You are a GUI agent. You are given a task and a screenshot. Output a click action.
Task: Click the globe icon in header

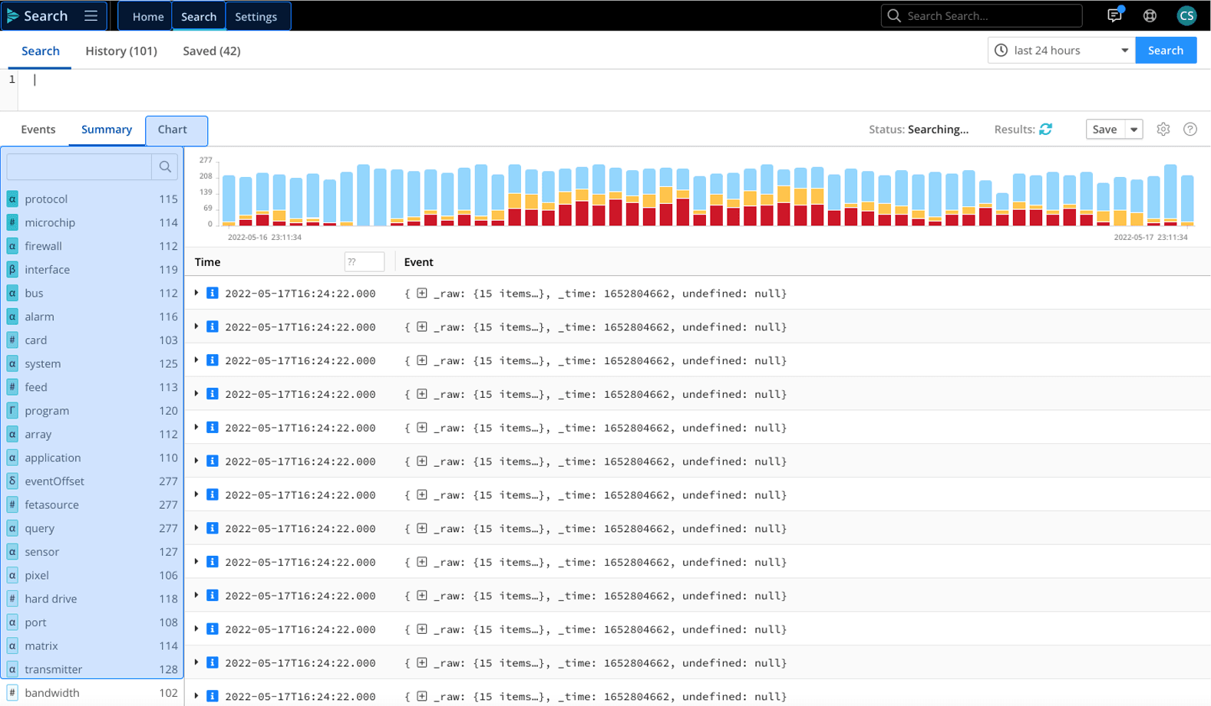1150,16
